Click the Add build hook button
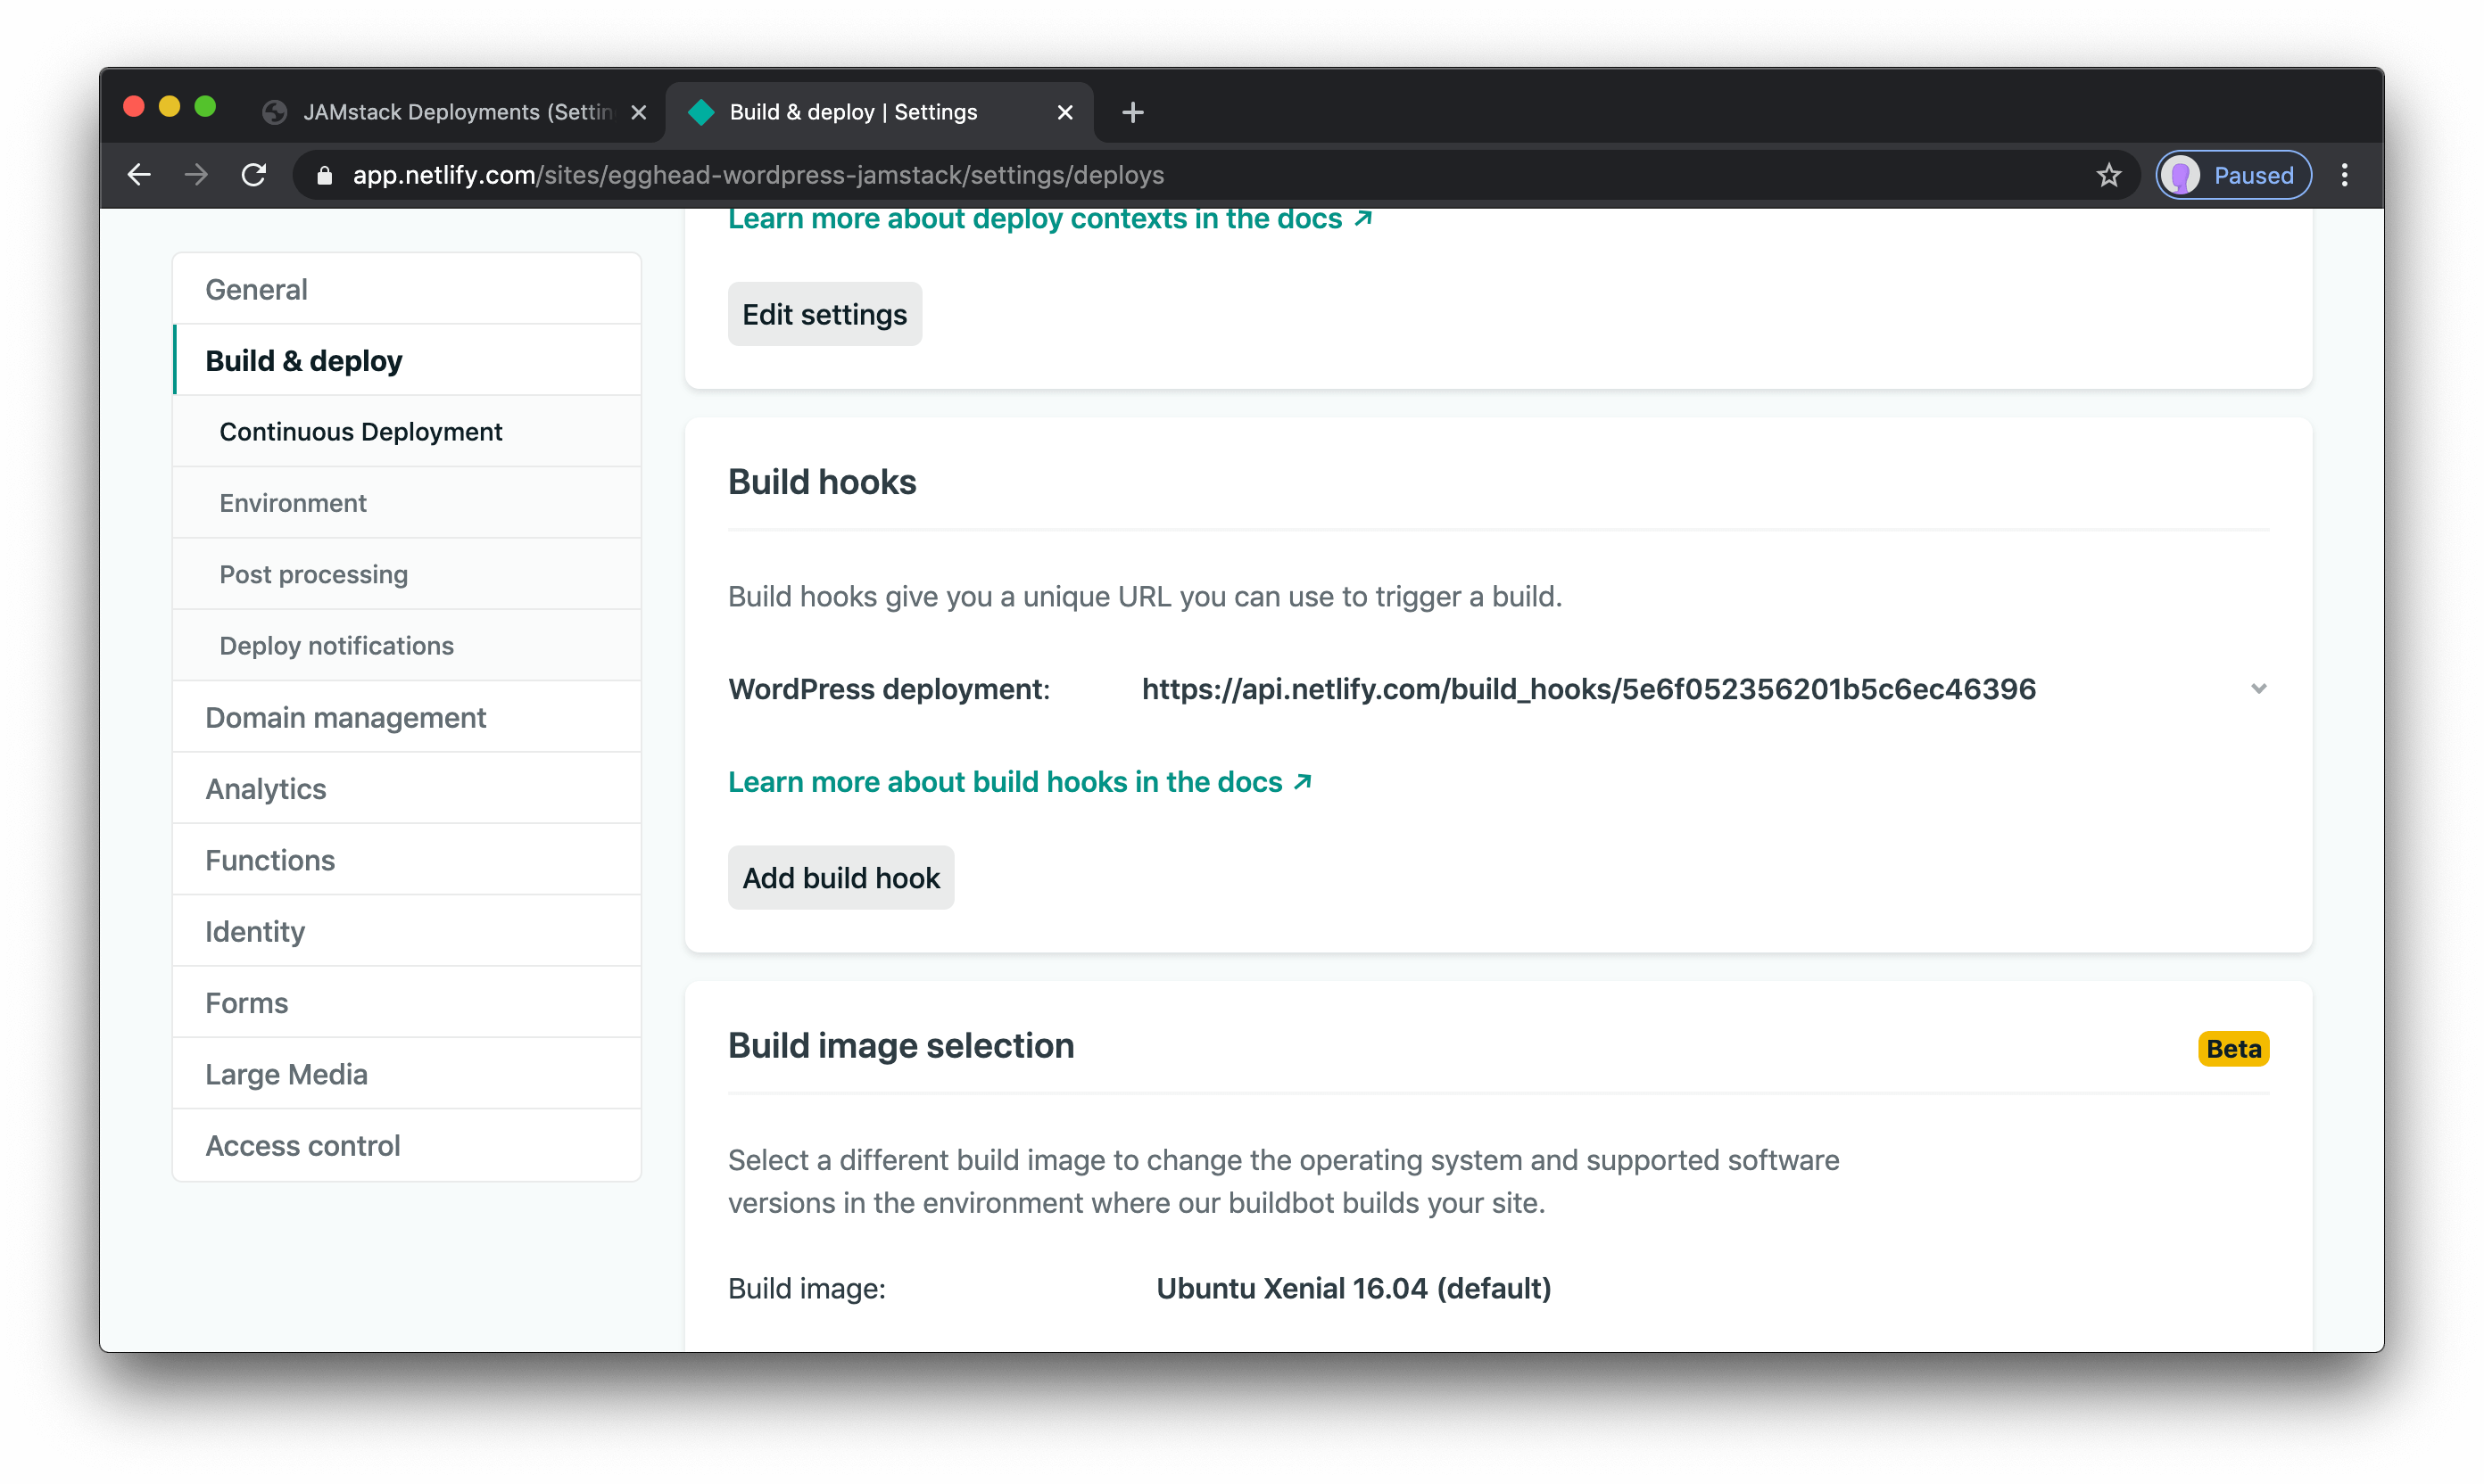Screen dimensions: 2484x1484 [x=840, y=877]
